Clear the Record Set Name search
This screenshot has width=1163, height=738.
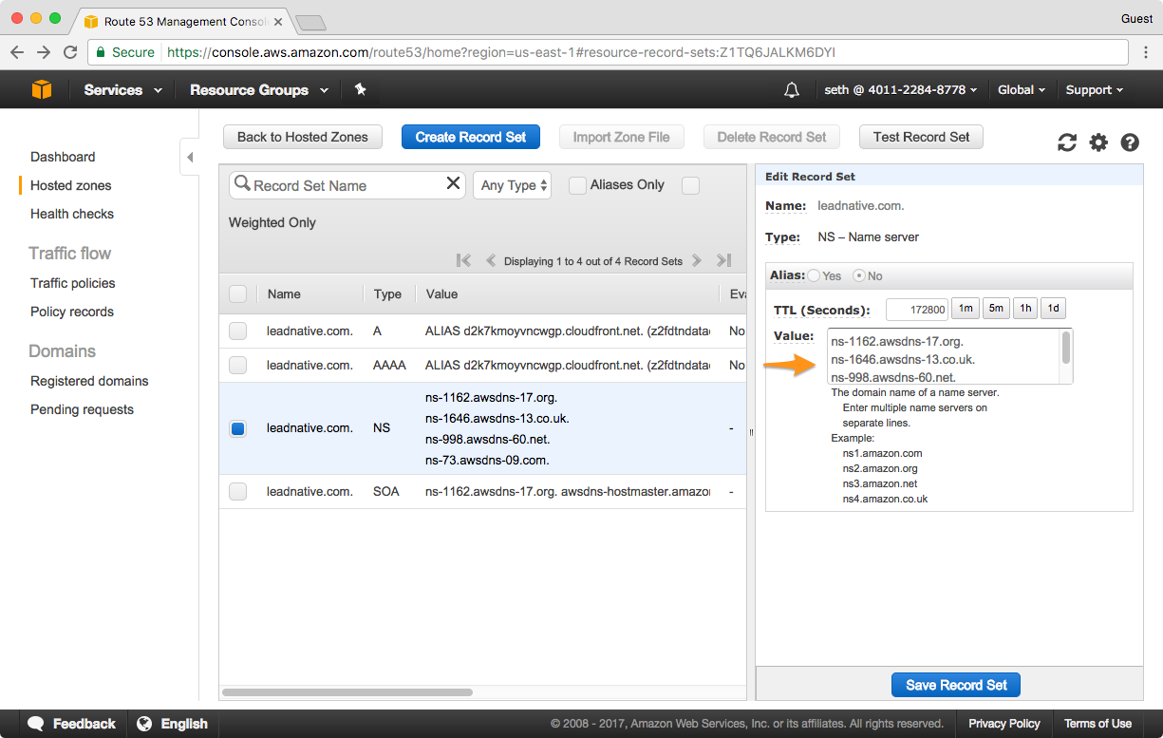[x=453, y=184]
